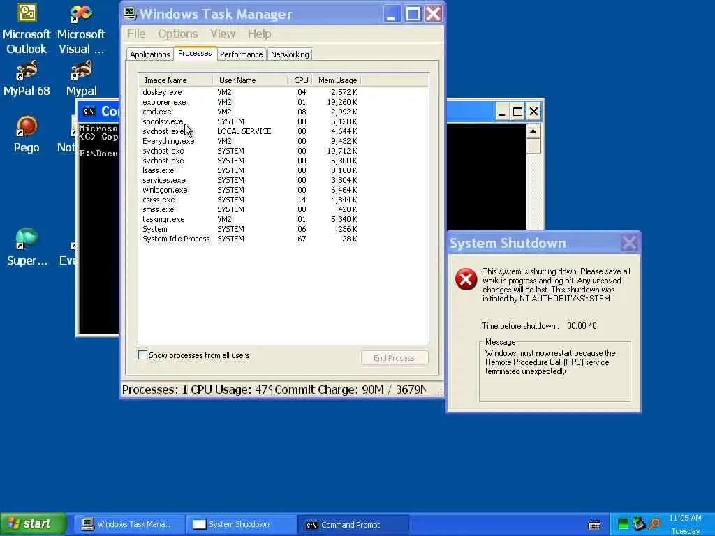Select the lsass.exe process row
The image size is (715, 536).
(x=250, y=170)
